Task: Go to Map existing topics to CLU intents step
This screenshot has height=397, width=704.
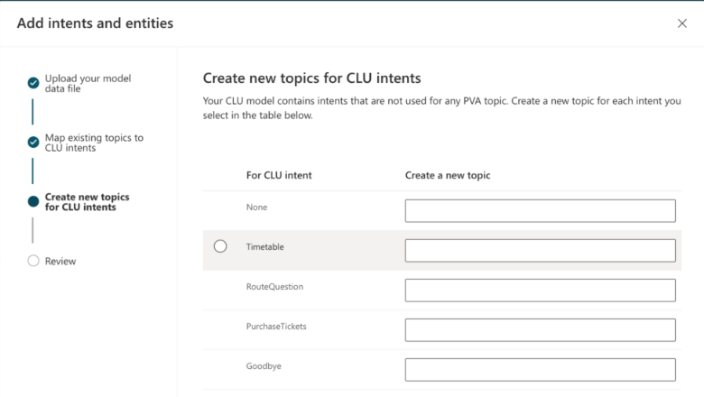Action: tap(94, 143)
